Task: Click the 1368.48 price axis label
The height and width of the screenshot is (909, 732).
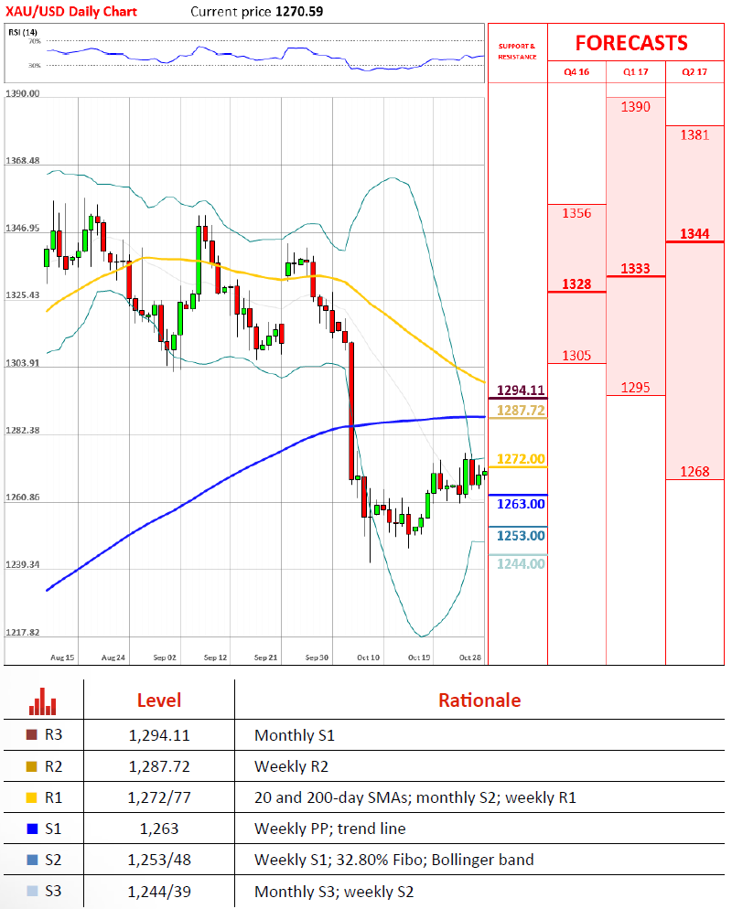Action: [x=23, y=161]
